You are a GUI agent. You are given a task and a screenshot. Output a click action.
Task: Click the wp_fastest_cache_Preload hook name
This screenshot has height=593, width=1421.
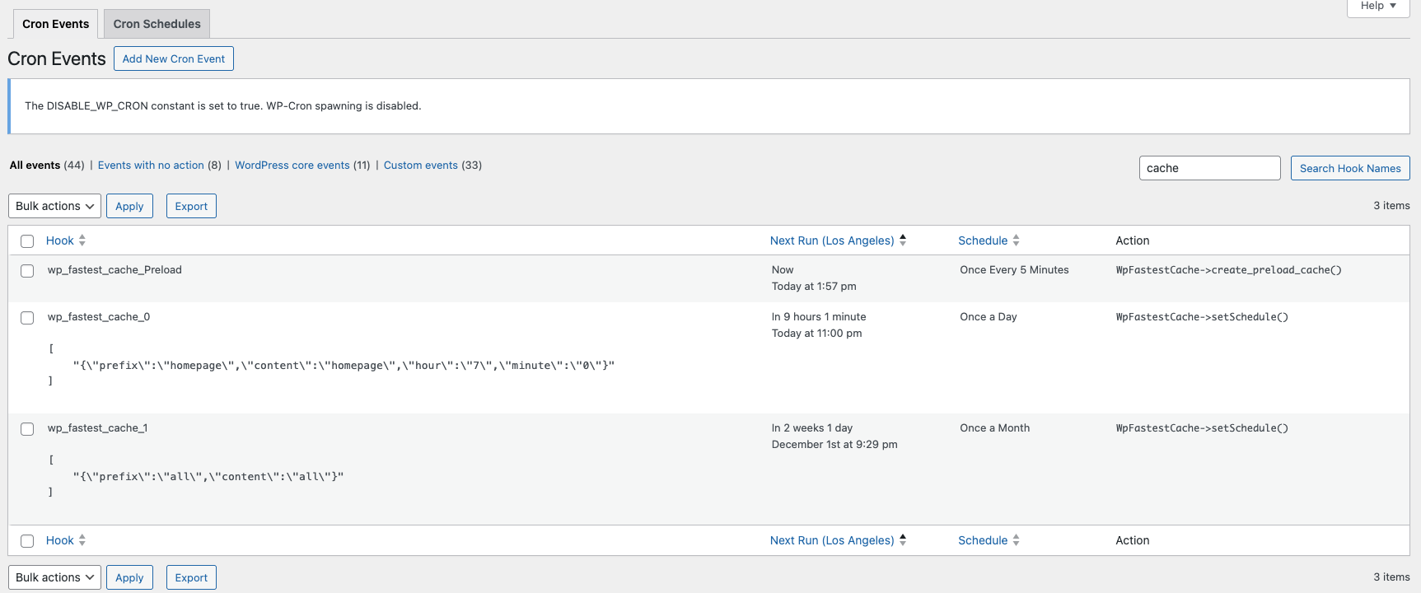[x=115, y=269]
